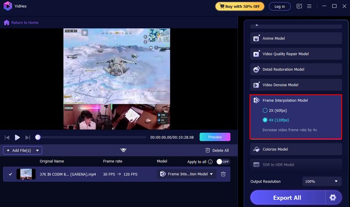Open the Frame Interpolation Model dropdown in row
This screenshot has width=350, height=207.
point(187,174)
